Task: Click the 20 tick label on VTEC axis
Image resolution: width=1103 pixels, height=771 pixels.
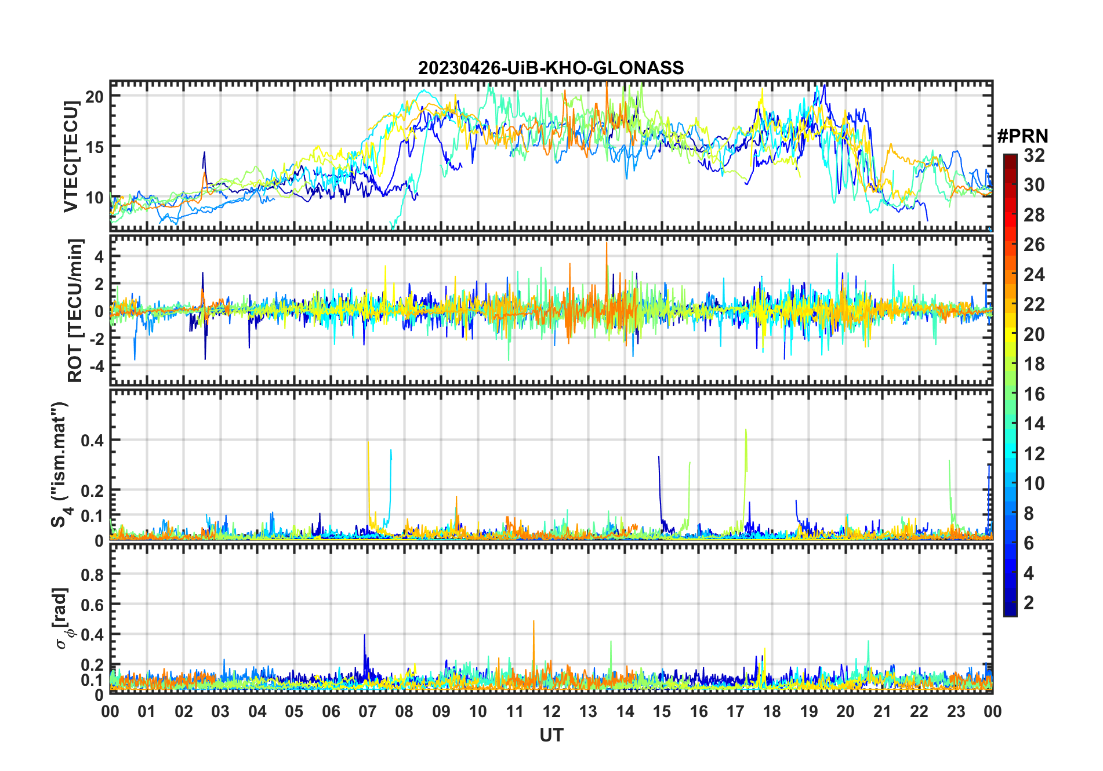Action: pos(95,97)
